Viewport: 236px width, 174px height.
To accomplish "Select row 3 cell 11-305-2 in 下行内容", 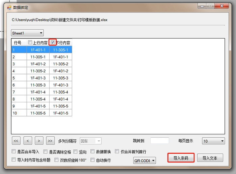I will (61, 64).
